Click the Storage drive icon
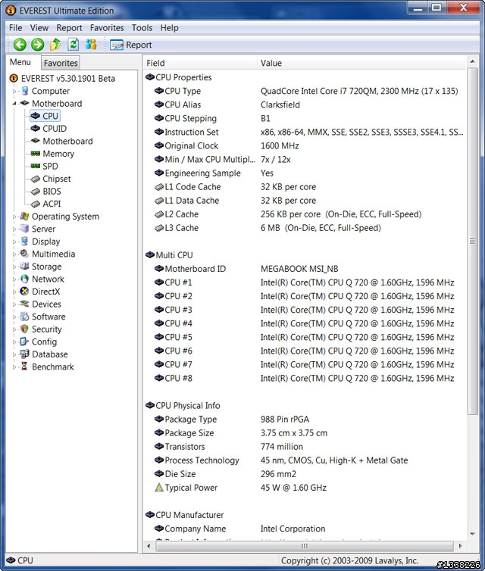 (x=24, y=267)
